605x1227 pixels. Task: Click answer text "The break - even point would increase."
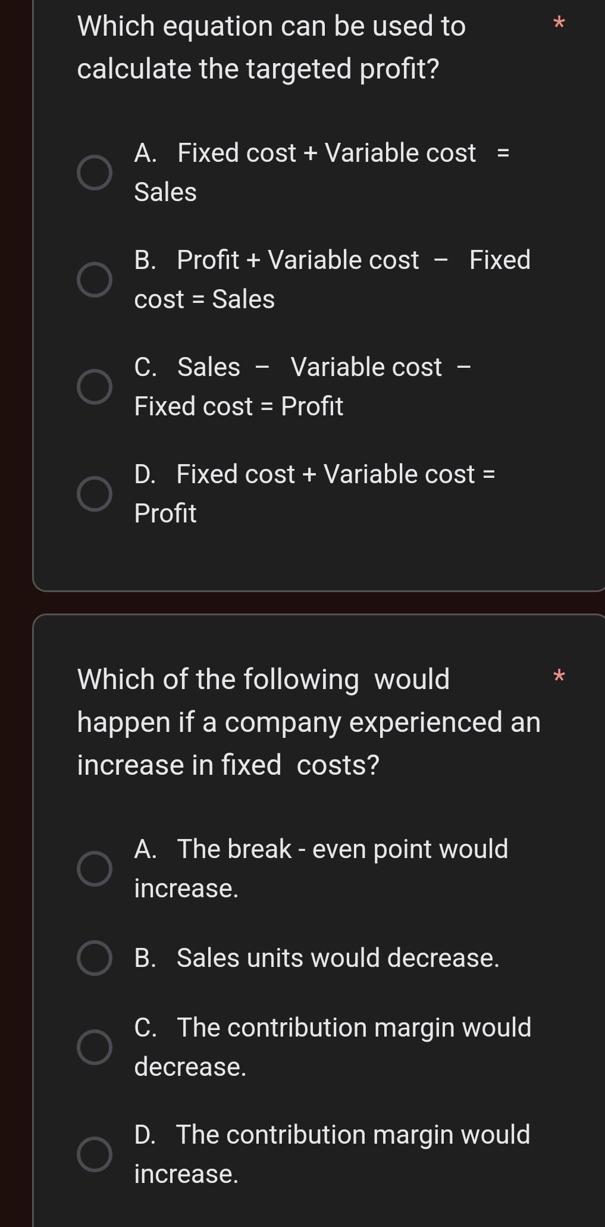tap(321, 868)
